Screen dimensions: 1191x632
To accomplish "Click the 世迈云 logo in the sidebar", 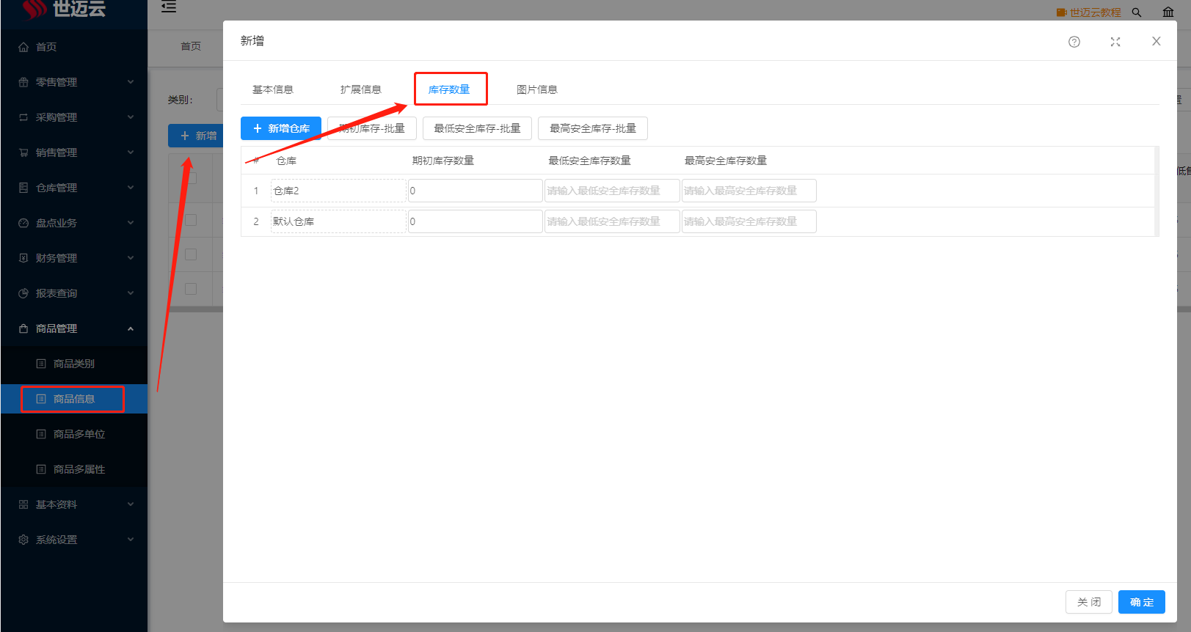I will (64, 9).
